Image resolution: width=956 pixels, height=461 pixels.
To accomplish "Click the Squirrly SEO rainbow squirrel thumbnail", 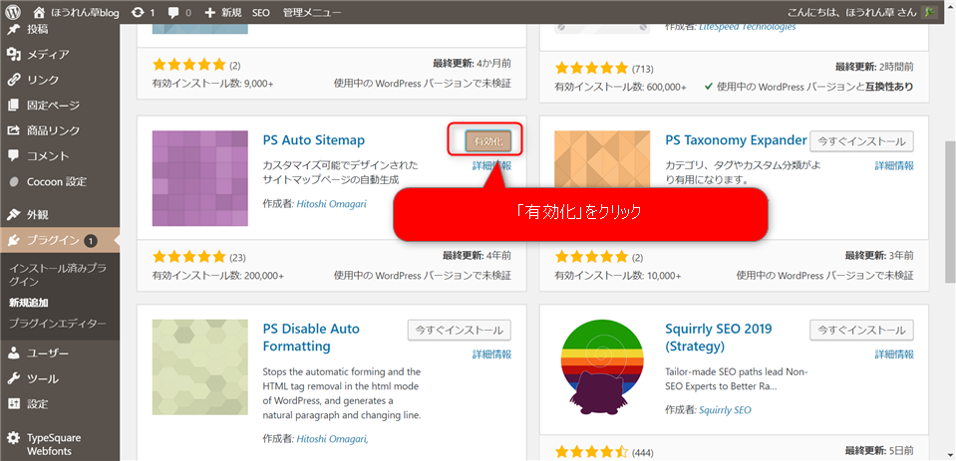I will [x=602, y=366].
